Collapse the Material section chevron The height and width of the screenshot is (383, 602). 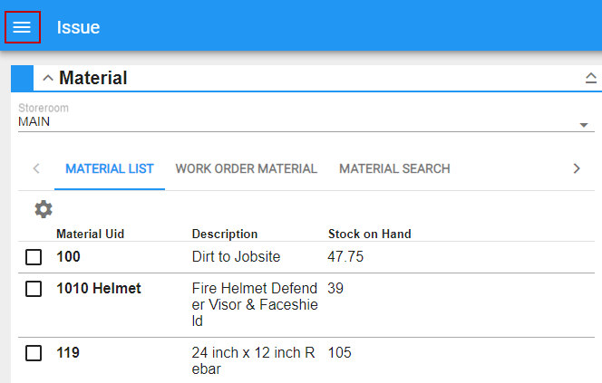[x=48, y=79]
